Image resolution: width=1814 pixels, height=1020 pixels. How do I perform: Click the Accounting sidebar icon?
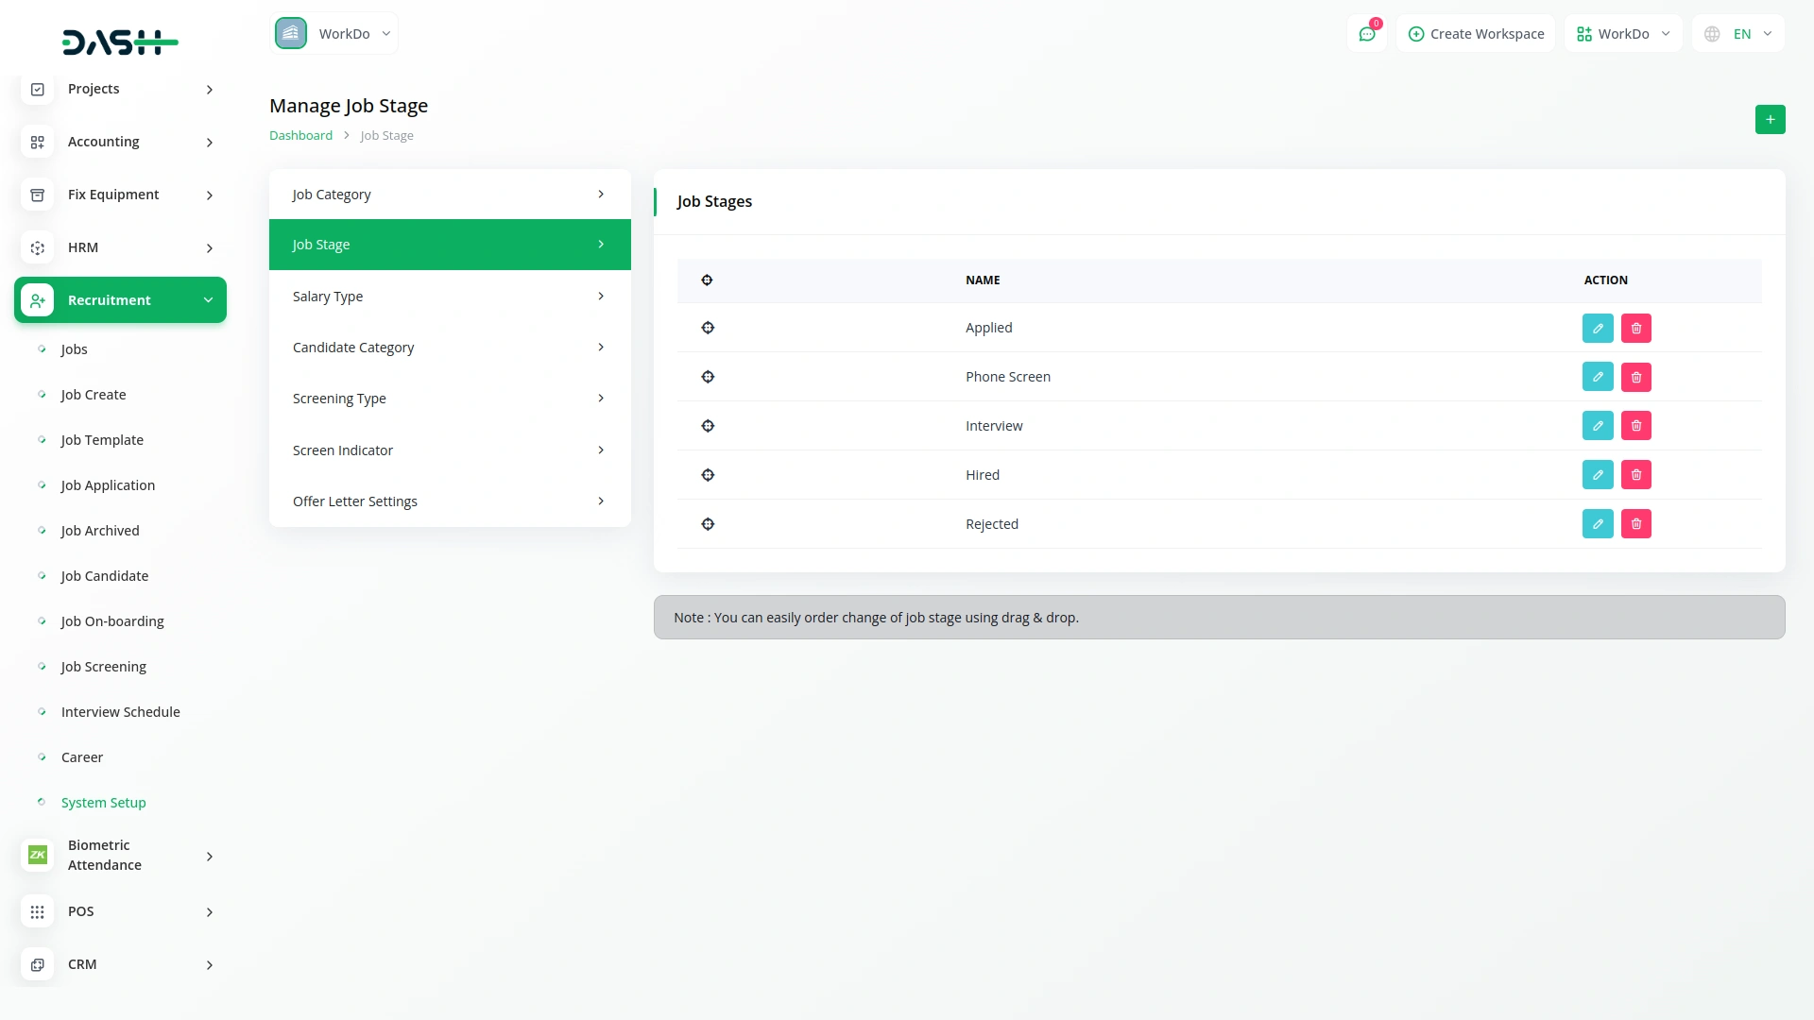tap(38, 142)
